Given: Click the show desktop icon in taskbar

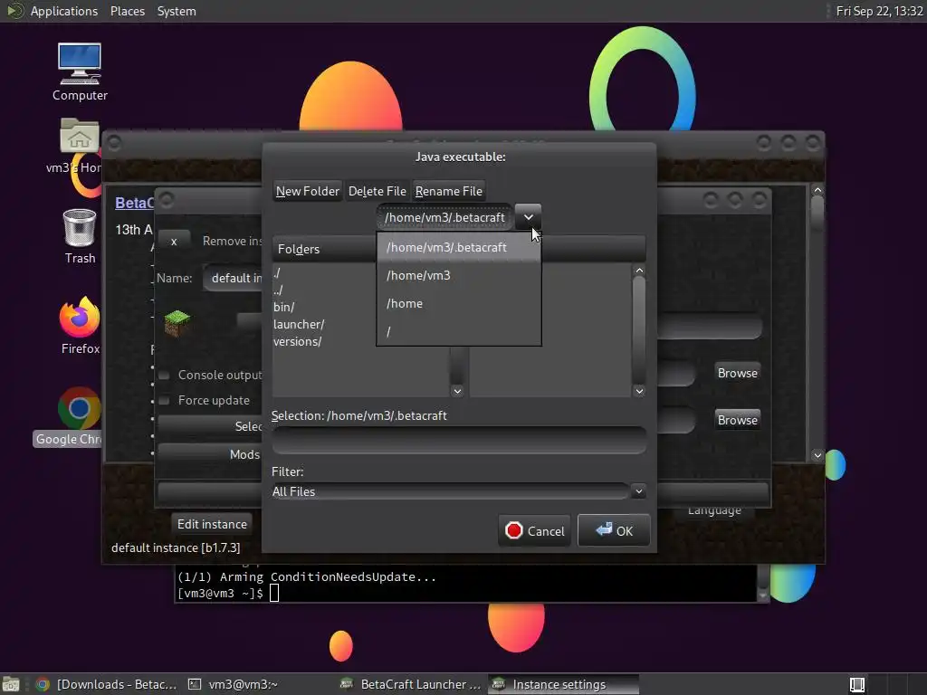Looking at the screenshot, I should pyautogui.click(x=11, y=684).
